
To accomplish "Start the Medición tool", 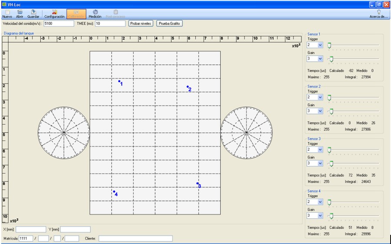I will [x=95, y=13].
